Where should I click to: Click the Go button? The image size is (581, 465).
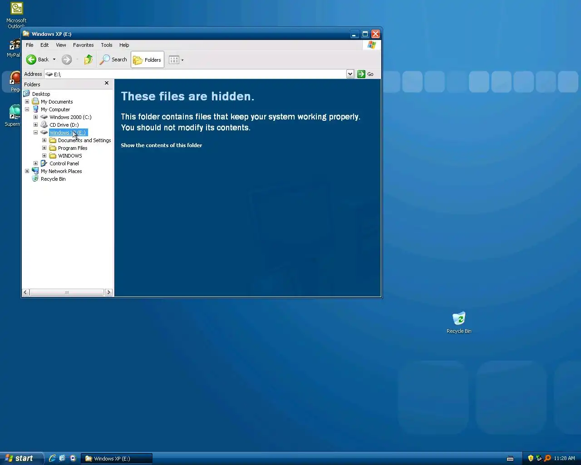pos(366,74)
